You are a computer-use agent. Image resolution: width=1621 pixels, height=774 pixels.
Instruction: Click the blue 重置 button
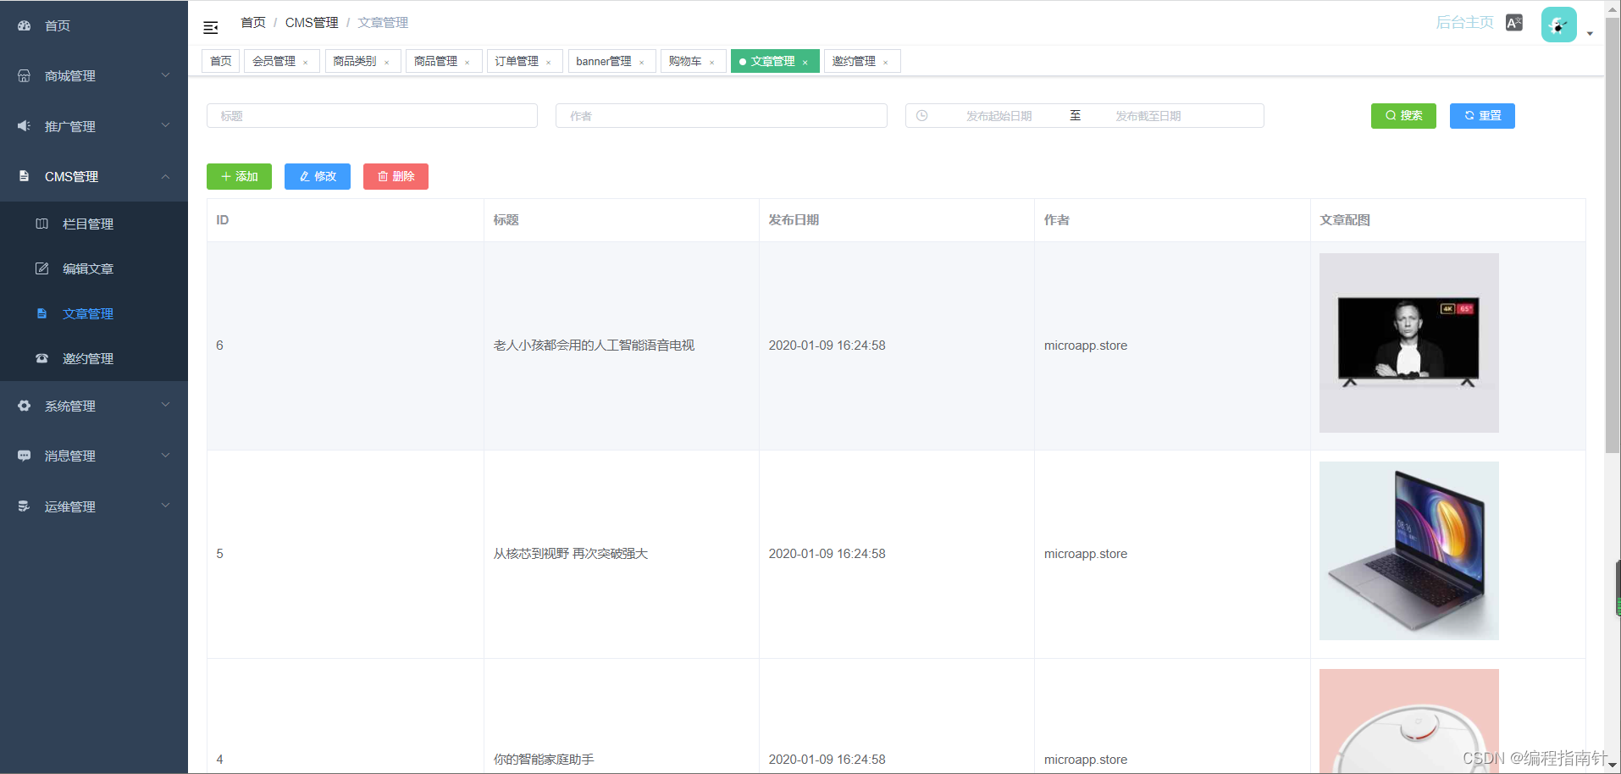coord(1482,115)
